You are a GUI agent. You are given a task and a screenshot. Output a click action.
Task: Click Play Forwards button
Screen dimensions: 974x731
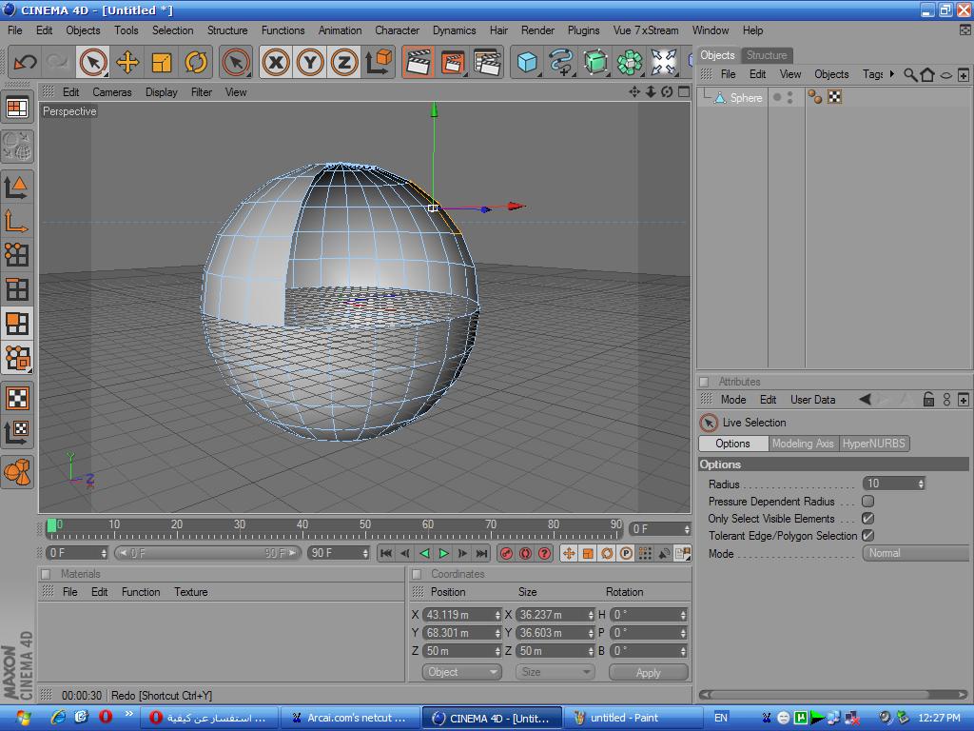[x=443, y=553]
